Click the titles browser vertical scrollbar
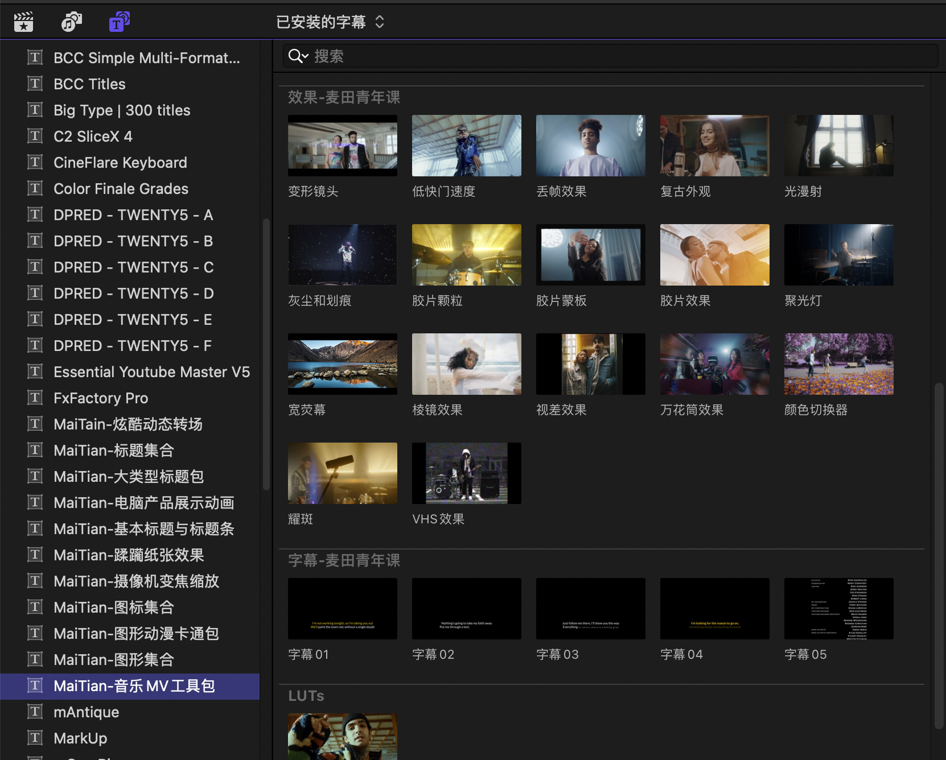The height and width of the screenshot is (760, 946). tap(939, 556)
